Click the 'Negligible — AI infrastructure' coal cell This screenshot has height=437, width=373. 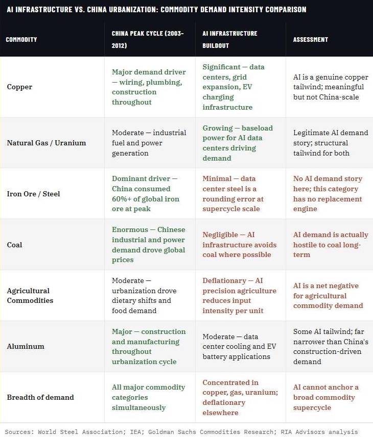click(x=240, y=245)
